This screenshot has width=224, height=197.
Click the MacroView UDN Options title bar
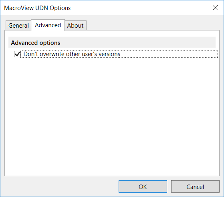pyautogui.click(x=106, y=8)
